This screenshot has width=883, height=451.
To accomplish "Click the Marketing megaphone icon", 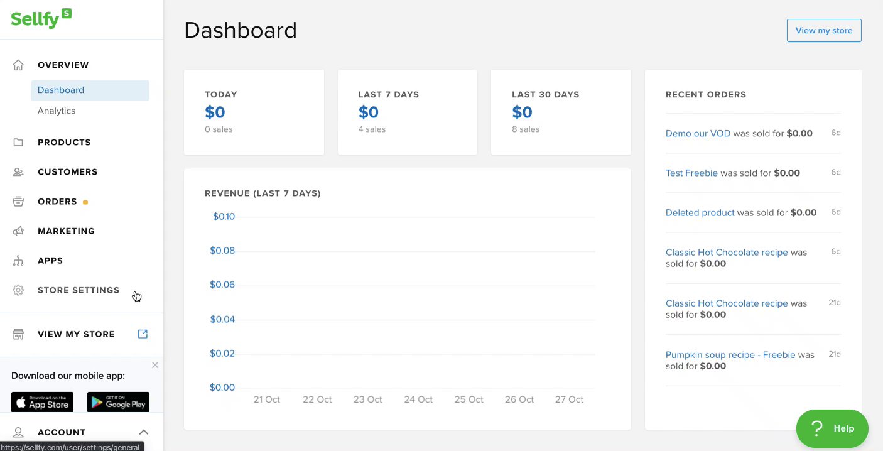I will click(x=18, y=231).
